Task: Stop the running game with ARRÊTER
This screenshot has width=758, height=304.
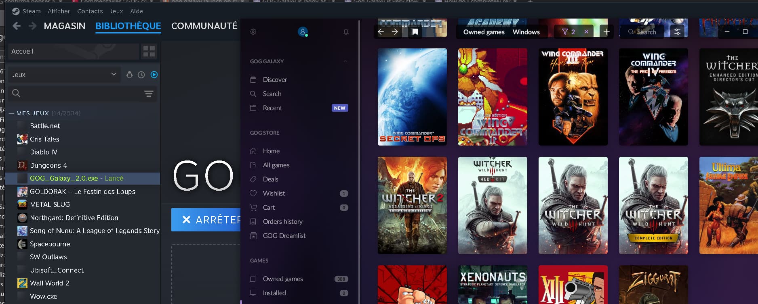Action: tap(206, 220)
